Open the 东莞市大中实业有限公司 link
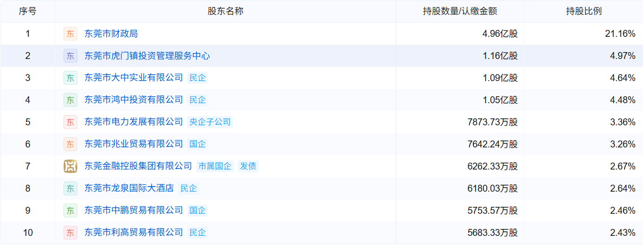 click(x=134, y=78)
